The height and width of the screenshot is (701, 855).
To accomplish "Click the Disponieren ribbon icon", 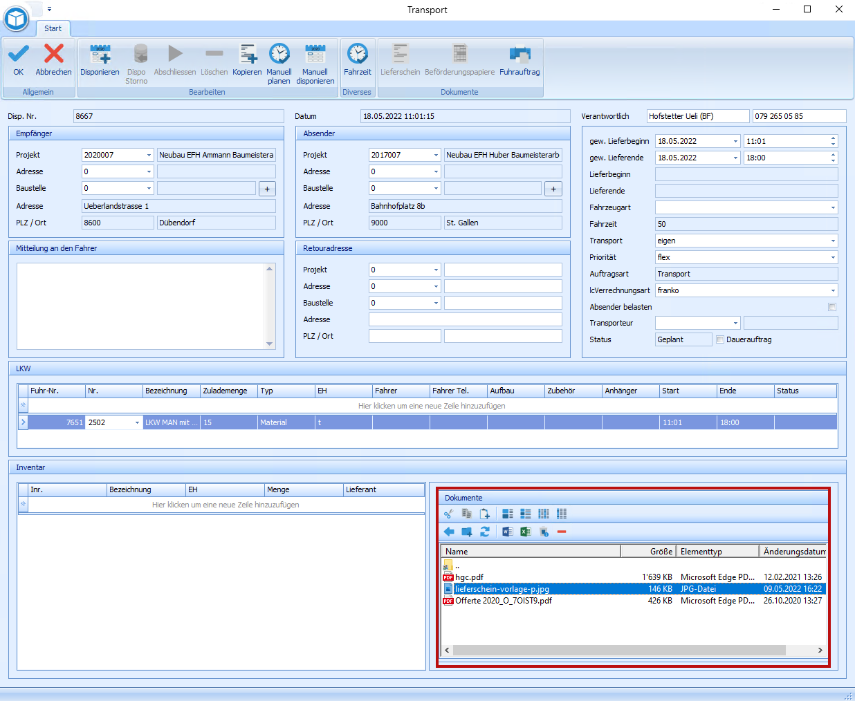I will tap(100, 59).
